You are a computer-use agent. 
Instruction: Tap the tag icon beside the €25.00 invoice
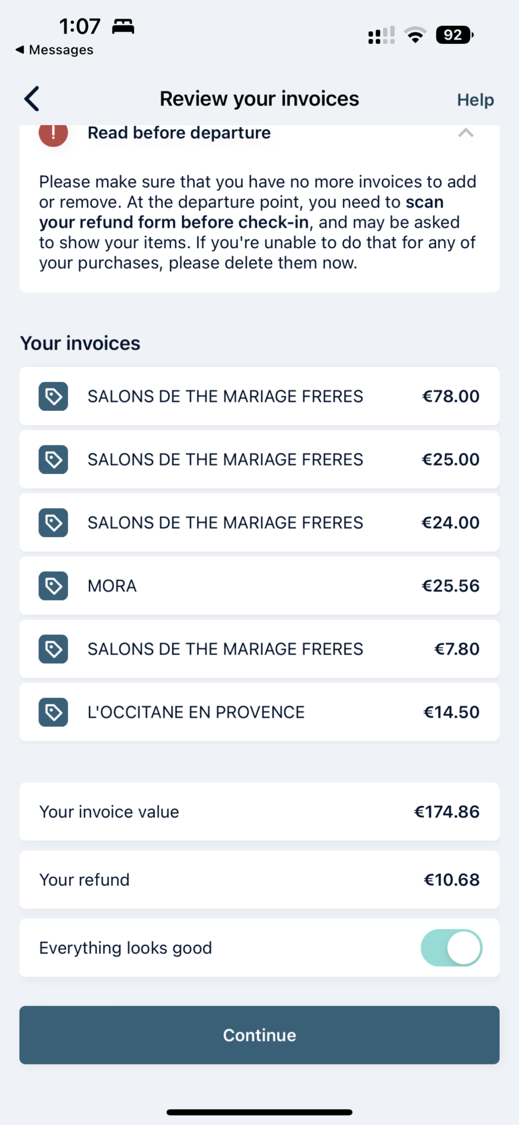tap(53, 459)
